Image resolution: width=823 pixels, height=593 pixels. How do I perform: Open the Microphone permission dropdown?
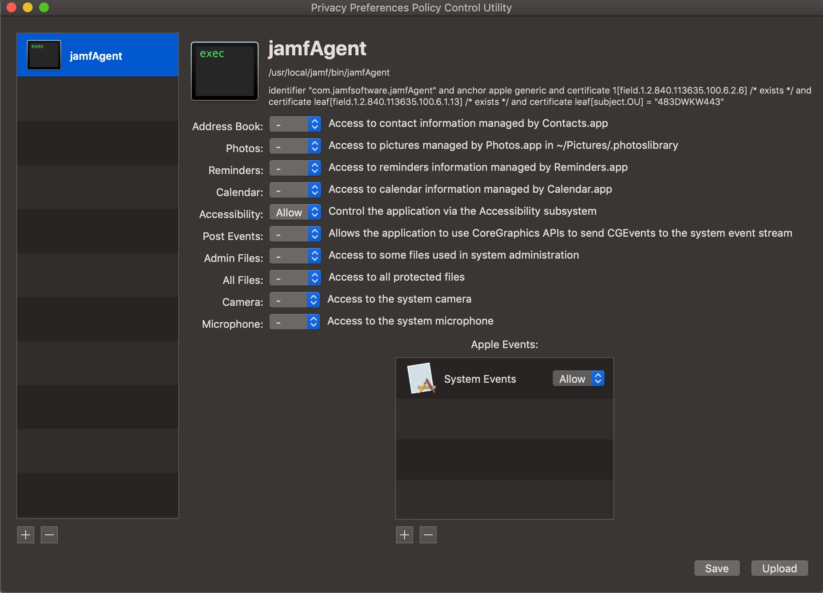pyautogui.click(x=294, y=322)
